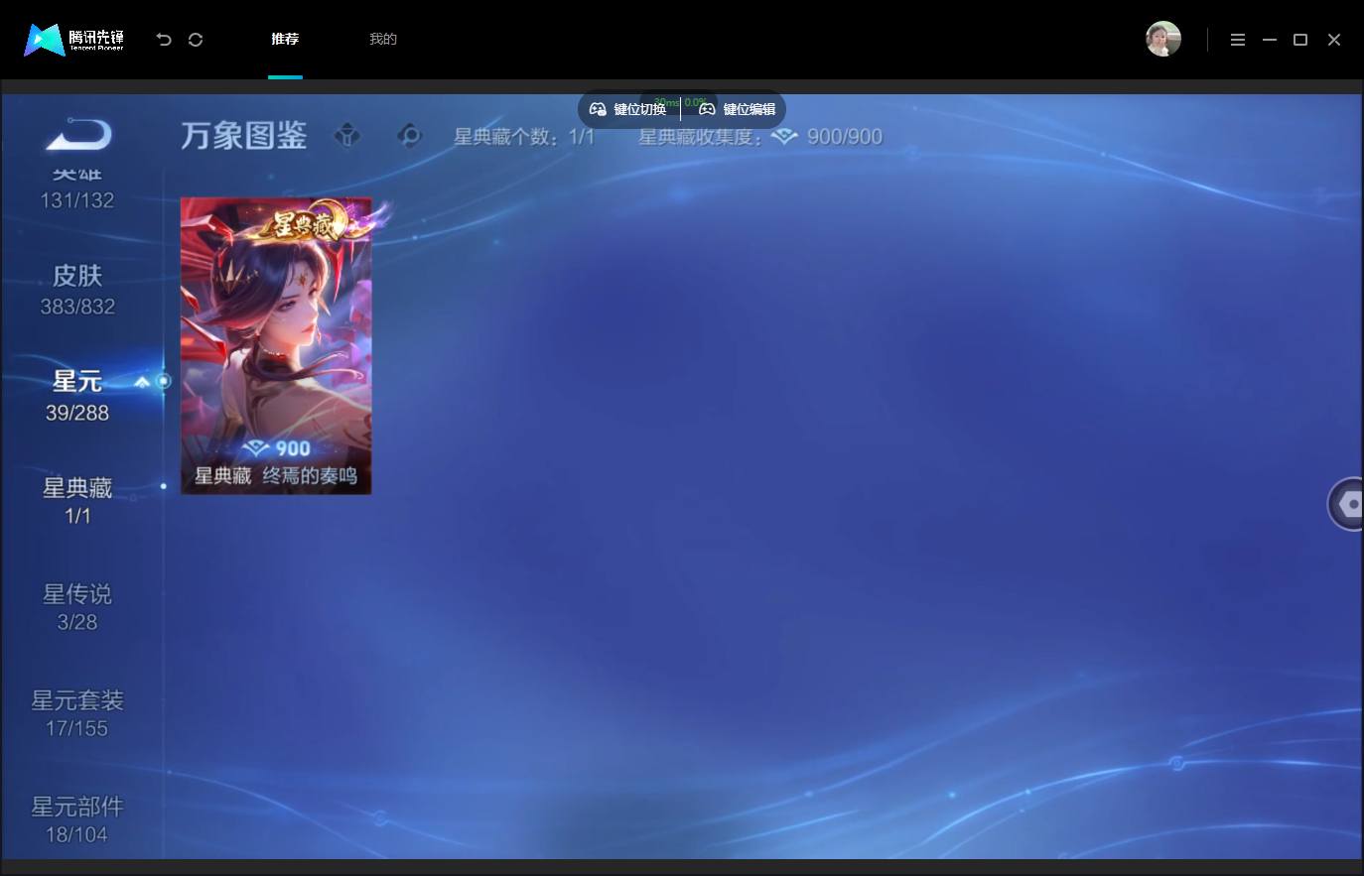Collapse the 星元 category arrow
This screenshot has width=1364, height=876.
tap(142, 382)
